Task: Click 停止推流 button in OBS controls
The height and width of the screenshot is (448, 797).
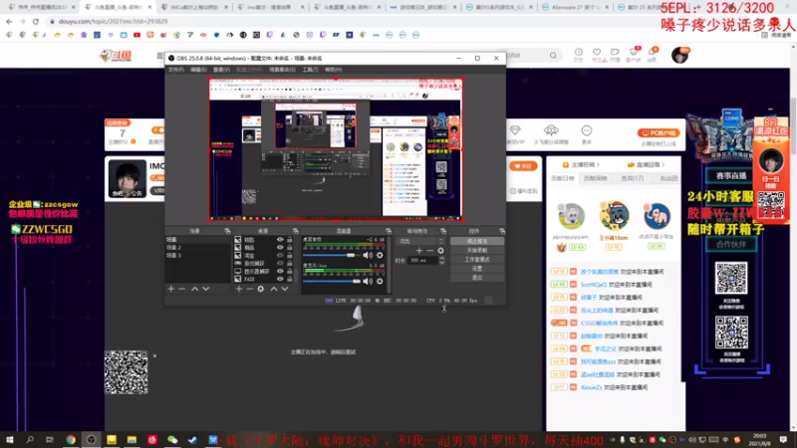Action: [477, 241]
